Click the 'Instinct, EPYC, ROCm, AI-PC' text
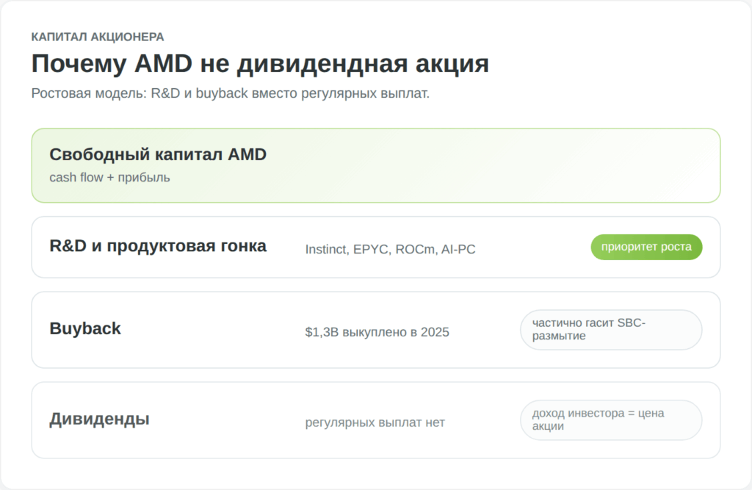The width and height of the screenshot is (752, 490). (390, 250)
